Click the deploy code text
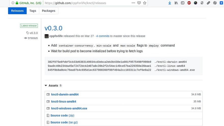Screen dimensions: 224x126 (154, 46)
